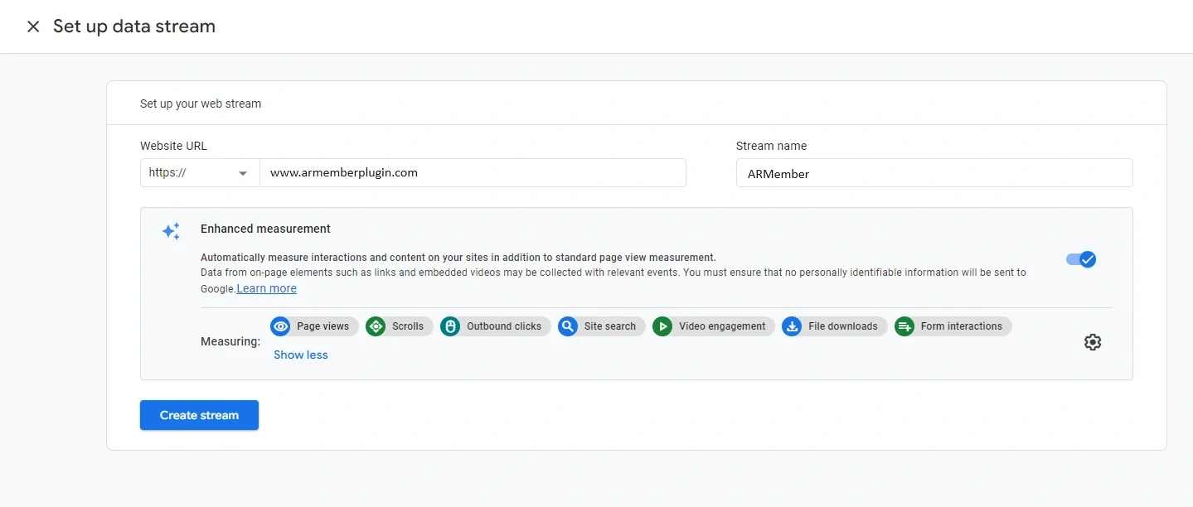Open the Learn more link
Image resolution: width=1193 pixels, height=507 pixels.
pos(267,288)
